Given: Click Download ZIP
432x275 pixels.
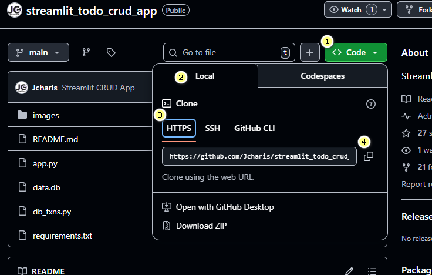Looking at the screenshot, I should click(x=201, y=226).
